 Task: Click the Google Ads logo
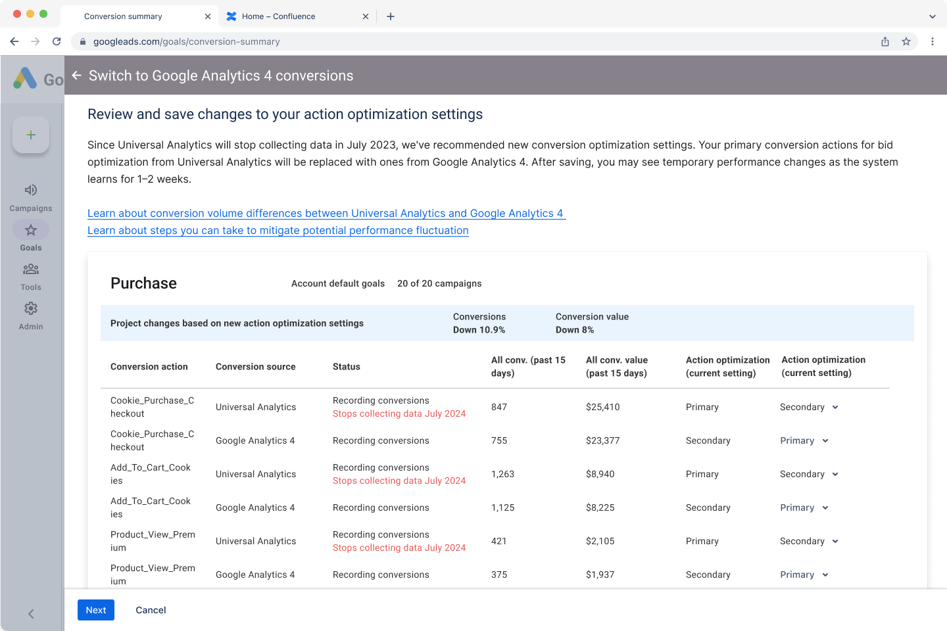click(25, 79)
